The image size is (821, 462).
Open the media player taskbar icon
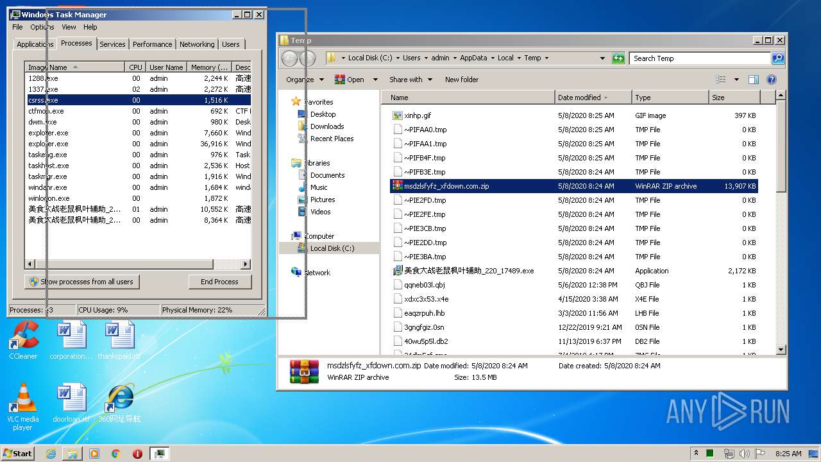[x=94, y=454]
